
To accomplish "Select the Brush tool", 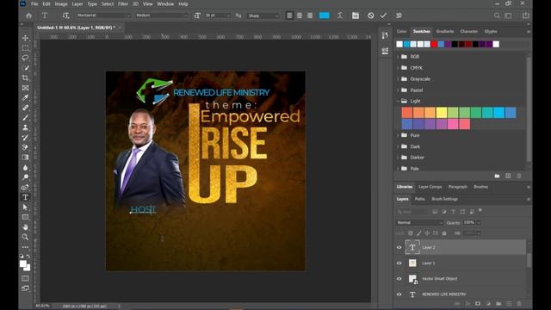I will (25, 117).
